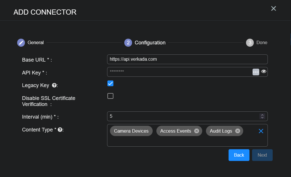Click the Done step number 3 circle

pos(250,43)
